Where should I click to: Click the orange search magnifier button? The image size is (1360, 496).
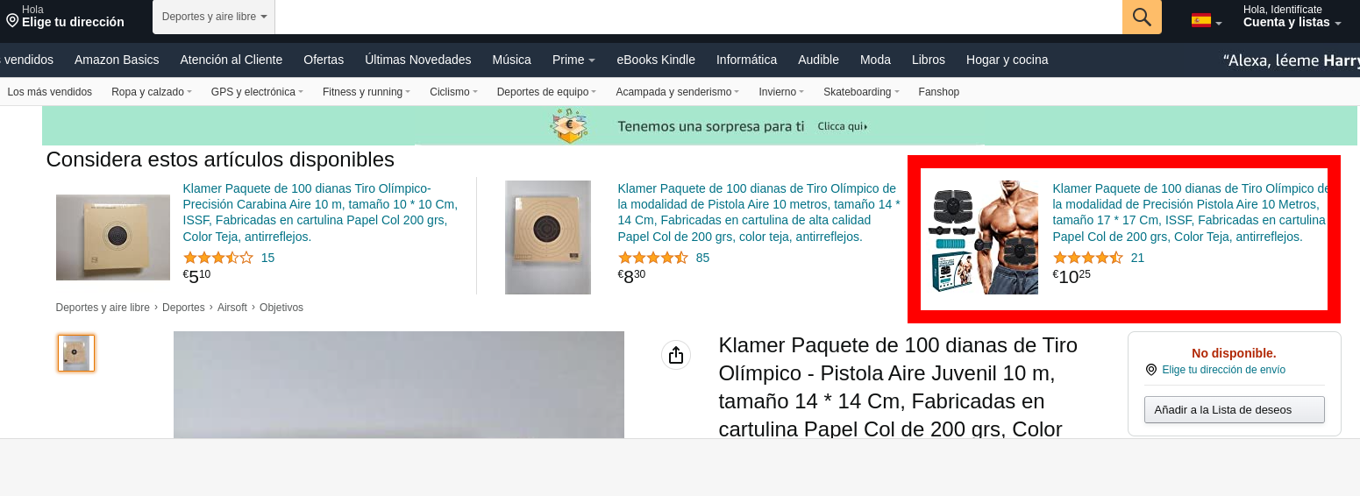[1142, 17]
